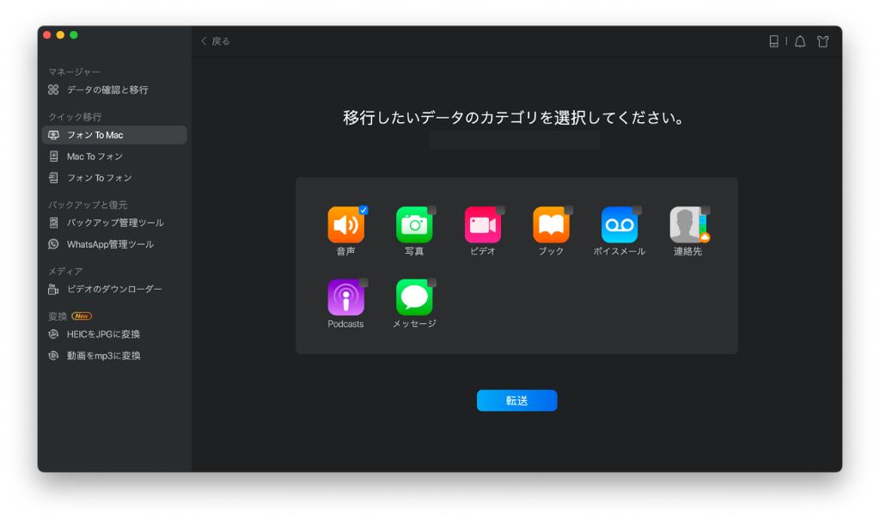Check the 写真 category checkbox
Screen dimensions: 880x522
coord(432,210)
